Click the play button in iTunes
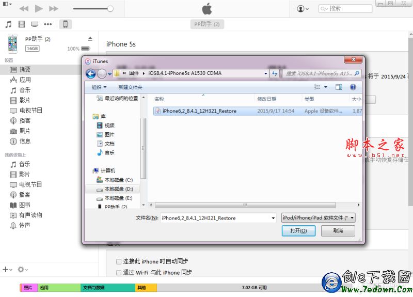 tap(39, 9)
